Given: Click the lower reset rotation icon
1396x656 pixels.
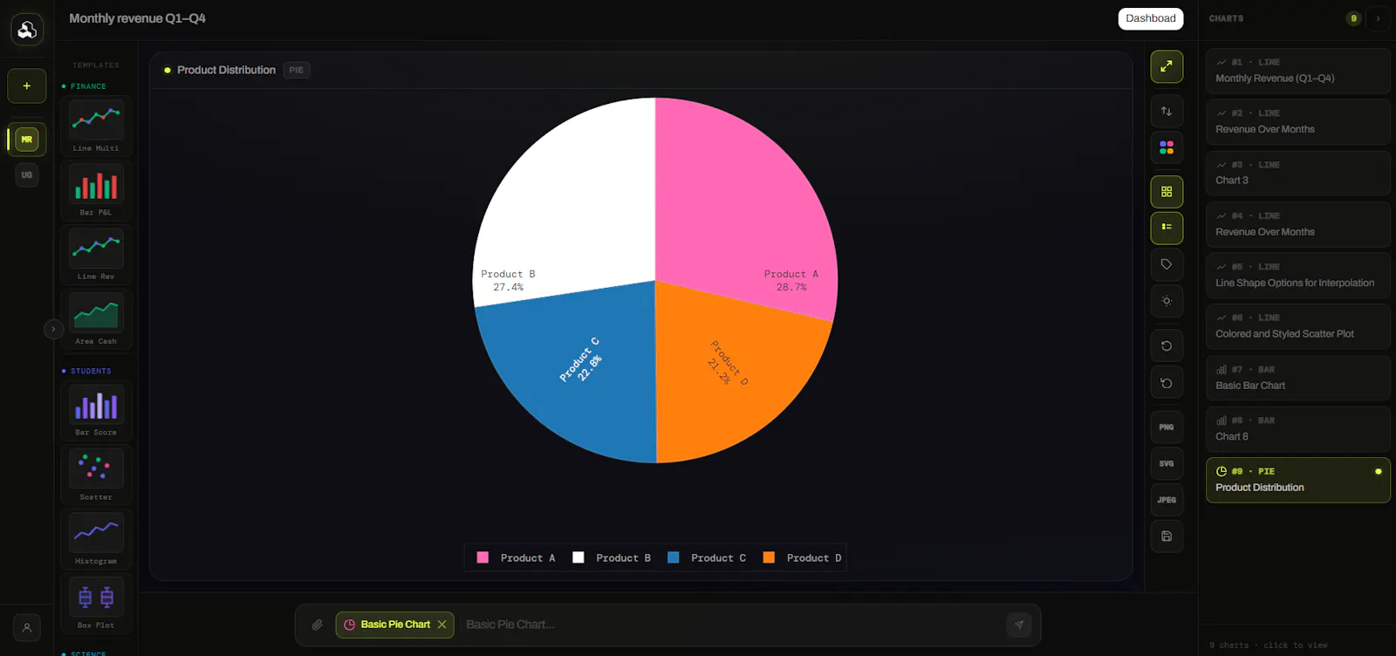Looking at the screenshot, I should (x=1167, y=383).
